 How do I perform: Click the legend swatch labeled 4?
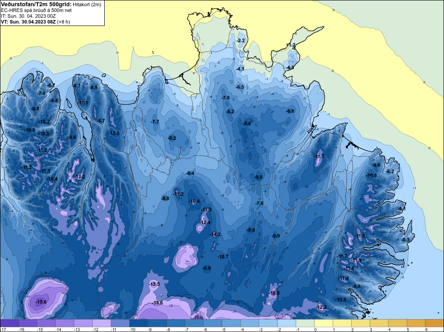click(397, 323)
